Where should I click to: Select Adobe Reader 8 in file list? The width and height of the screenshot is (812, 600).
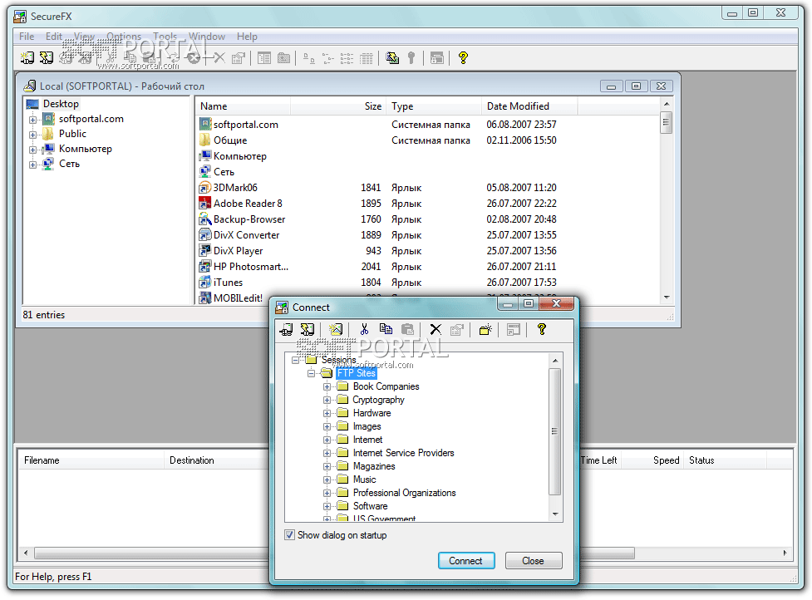click(248, 204)
